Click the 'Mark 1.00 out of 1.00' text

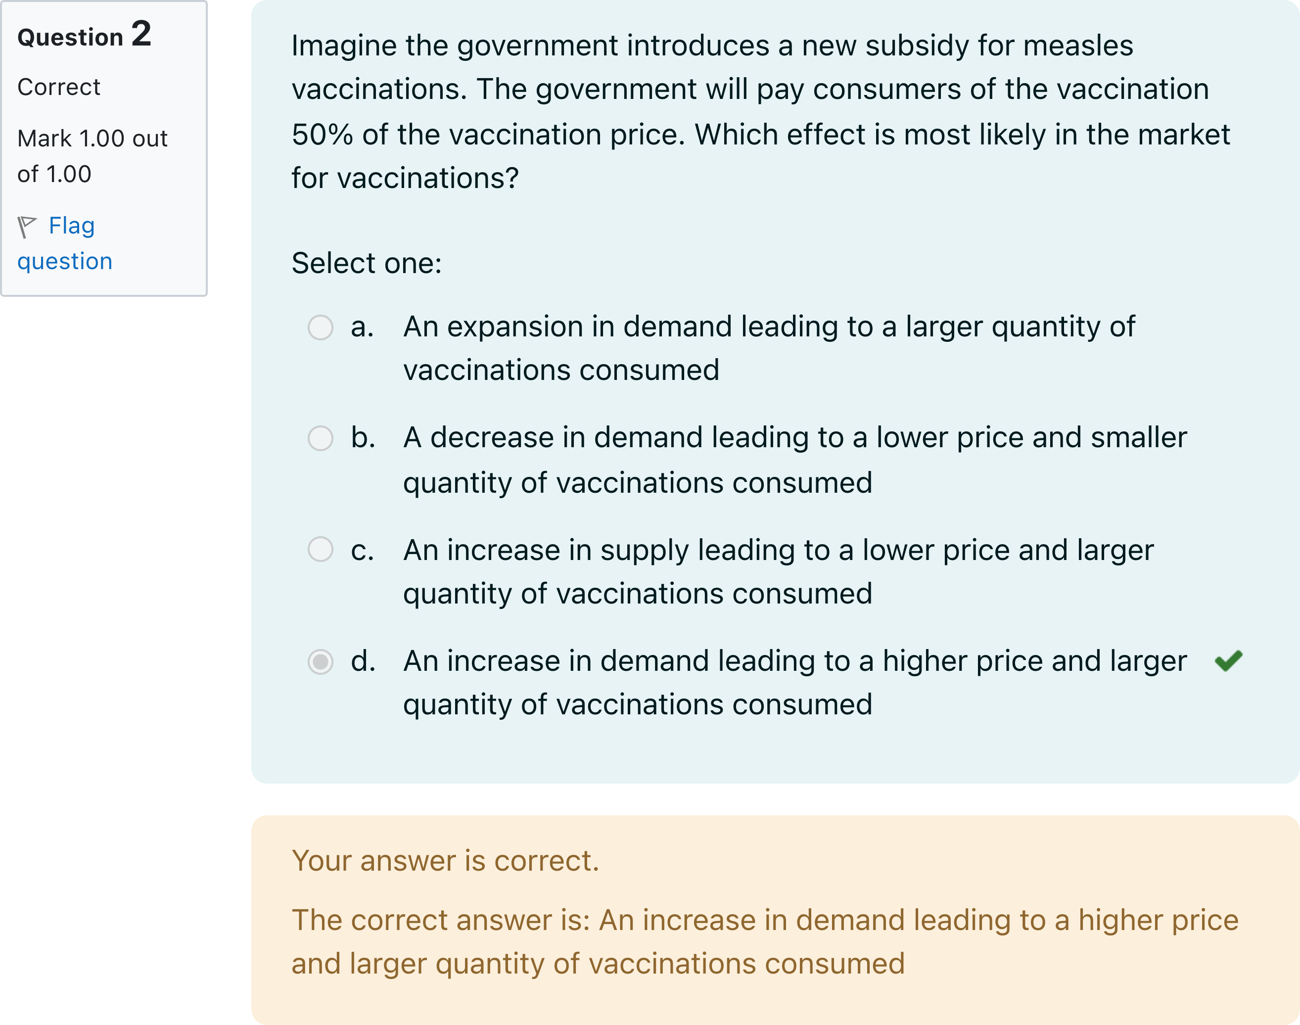coord(92,156)
